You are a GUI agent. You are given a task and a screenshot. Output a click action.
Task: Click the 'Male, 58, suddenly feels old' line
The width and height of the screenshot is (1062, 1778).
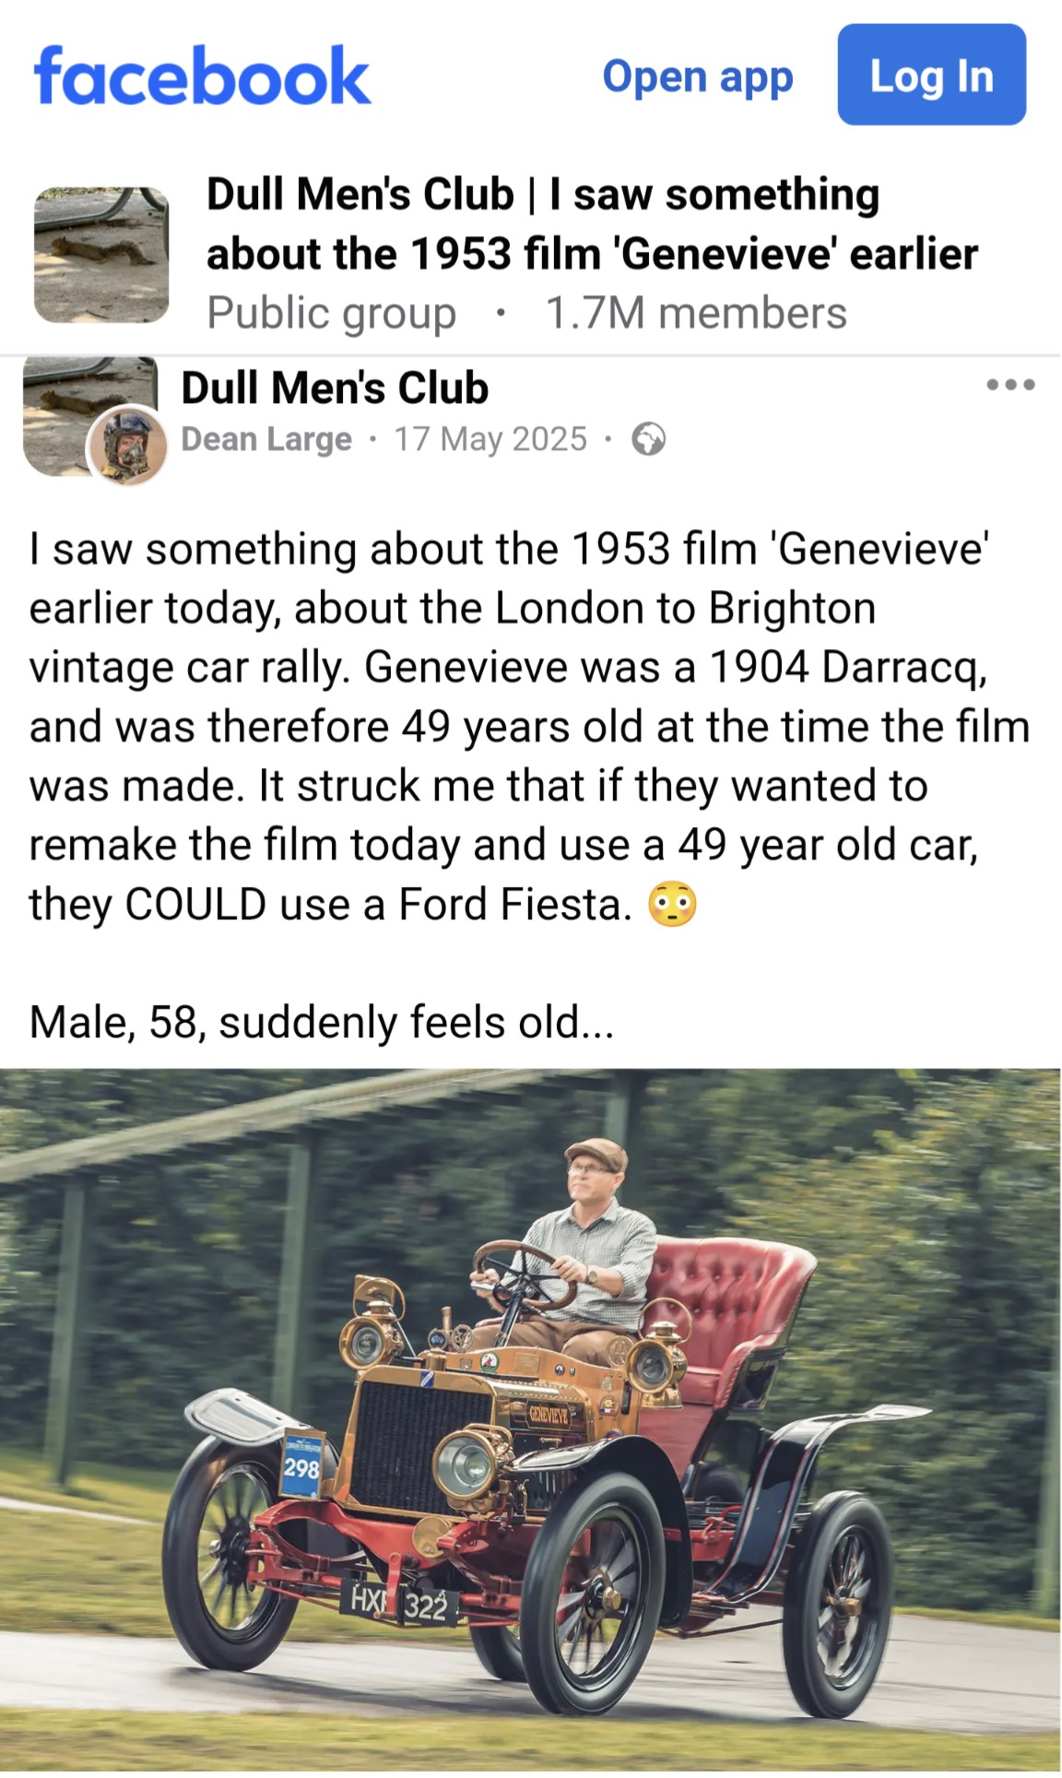click(321, 1023)
